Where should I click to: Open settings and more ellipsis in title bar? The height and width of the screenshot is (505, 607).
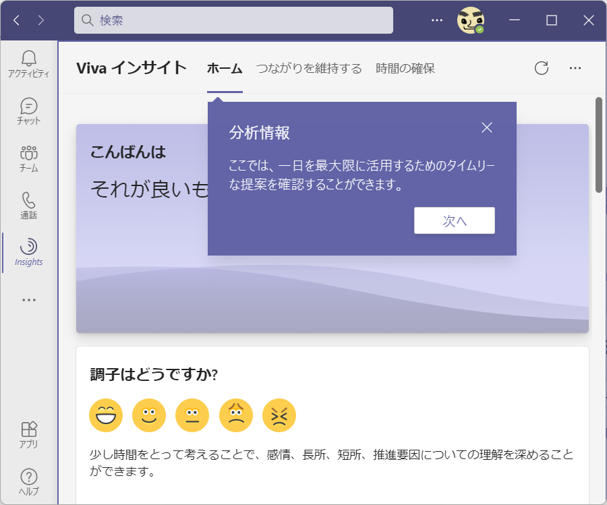(436, 20)
